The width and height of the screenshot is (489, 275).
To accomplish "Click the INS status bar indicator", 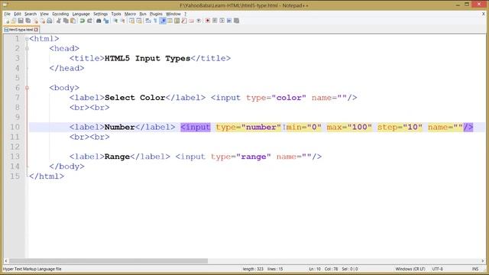I will 475,269.
